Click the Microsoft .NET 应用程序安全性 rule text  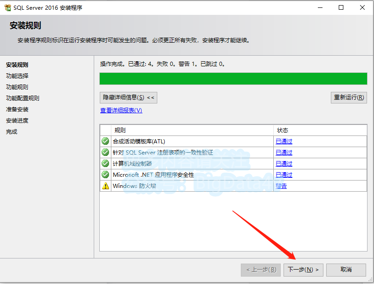pyautogui.click(x=153, y=175)
